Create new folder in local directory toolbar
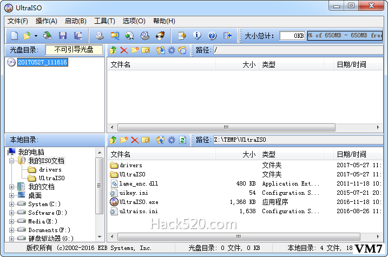Image resolution: width=388 pixels, height=257 pixels. point(124,140)
